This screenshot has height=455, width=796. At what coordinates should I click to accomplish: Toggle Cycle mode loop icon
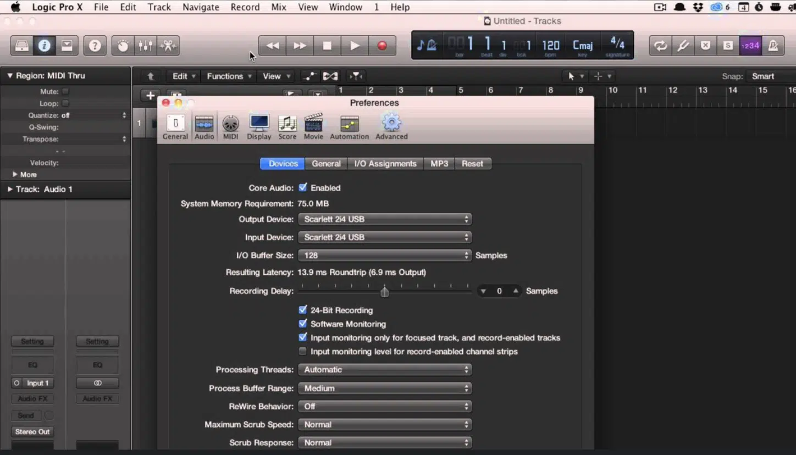660,46
